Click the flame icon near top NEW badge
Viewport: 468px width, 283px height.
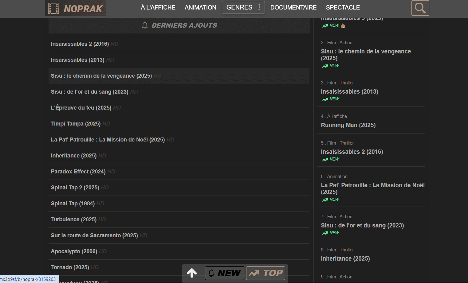pyautogui.click(x=343, y=26)
